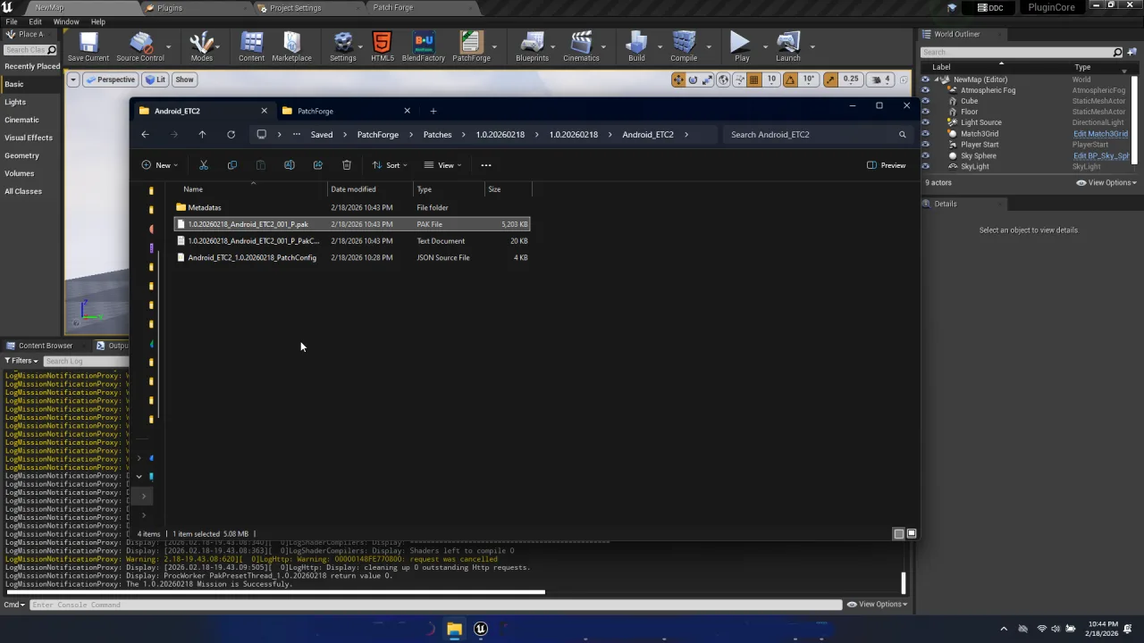1144x643 pixels.
Task: Open Source Control toolbar button
Action: (x=140, y=46)
